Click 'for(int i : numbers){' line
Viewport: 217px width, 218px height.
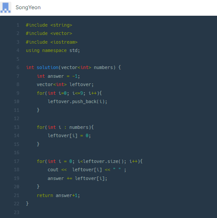coord(65,127)
